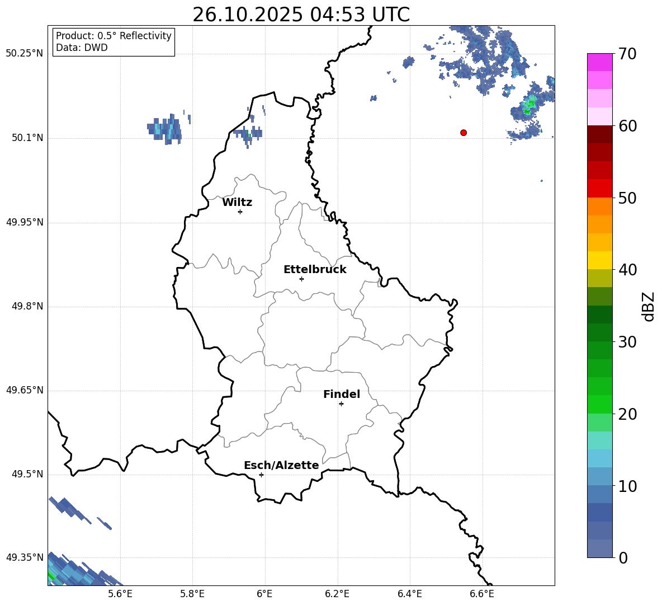Click the Data: DWD text
Viewport: 662px width, 605px height.
tap(82, 48)
